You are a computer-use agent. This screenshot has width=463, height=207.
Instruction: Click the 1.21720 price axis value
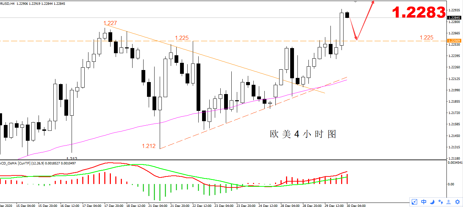455,113
